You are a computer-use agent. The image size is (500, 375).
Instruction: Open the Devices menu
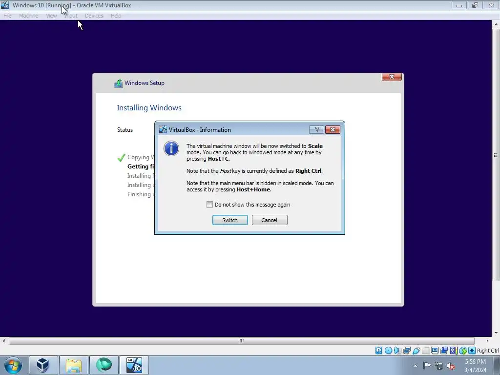click(x=94, y=16)
